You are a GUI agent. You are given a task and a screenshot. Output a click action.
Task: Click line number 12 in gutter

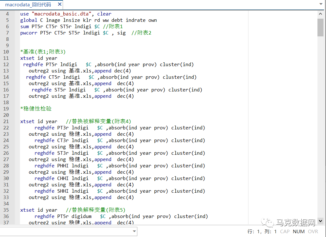tap(6, 65)
